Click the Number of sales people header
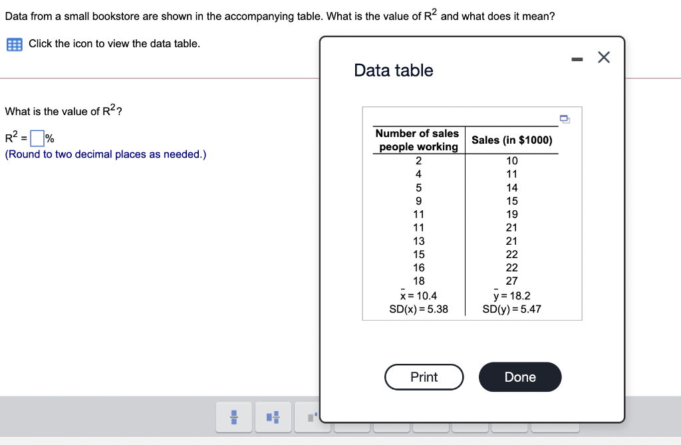681x445 pixels. (417, 139)
